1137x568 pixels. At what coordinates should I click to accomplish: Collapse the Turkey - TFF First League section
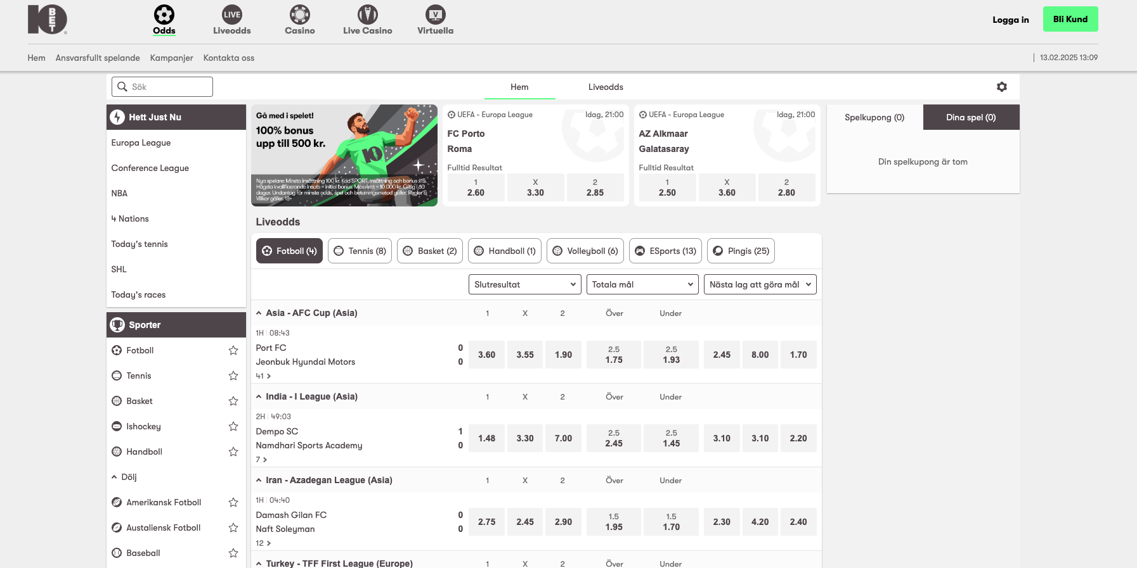[x=259, y=563]
